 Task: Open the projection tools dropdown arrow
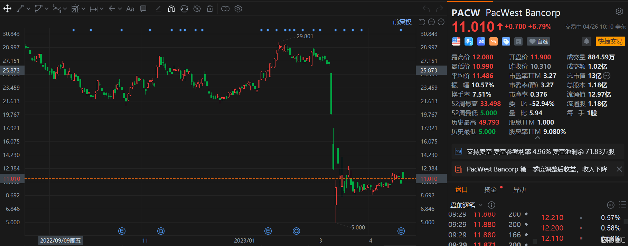pos(83,9)
